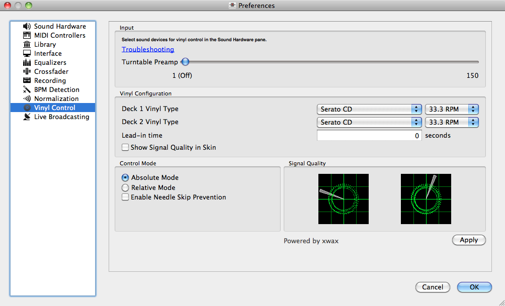Viewport: 505px width, 306px height.
Task: Enable Needle Skip Prevention checkbox
Action: (x=125, y=197)
